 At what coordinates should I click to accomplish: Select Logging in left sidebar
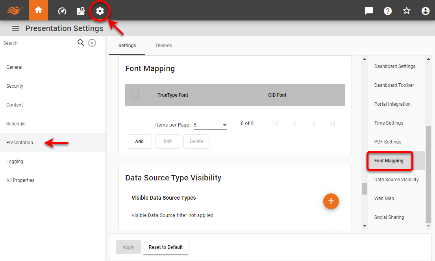click(15, 162)
